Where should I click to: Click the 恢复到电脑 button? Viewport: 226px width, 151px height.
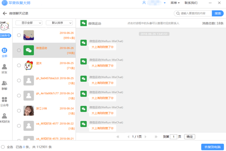212,146
